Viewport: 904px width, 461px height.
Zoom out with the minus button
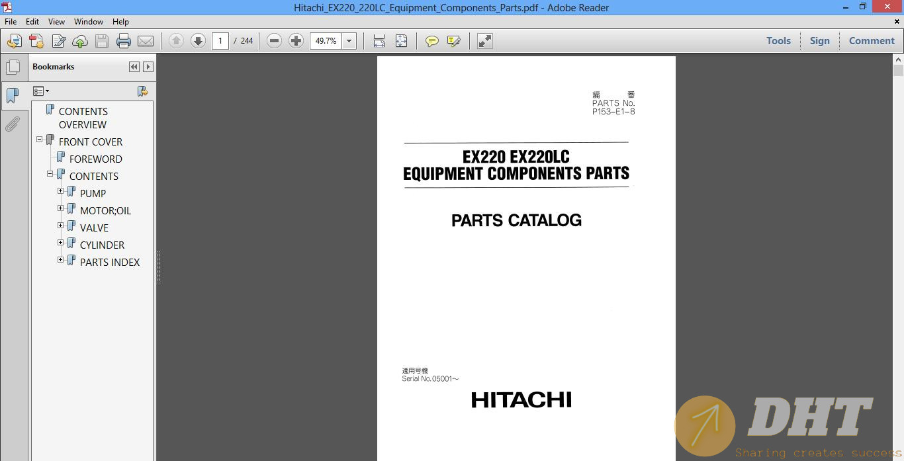274,41
